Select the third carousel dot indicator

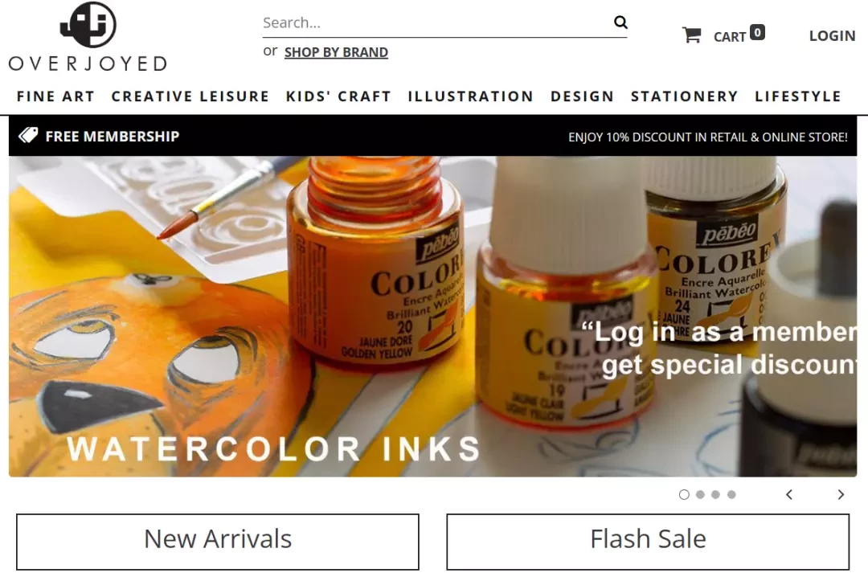[716, 494]
